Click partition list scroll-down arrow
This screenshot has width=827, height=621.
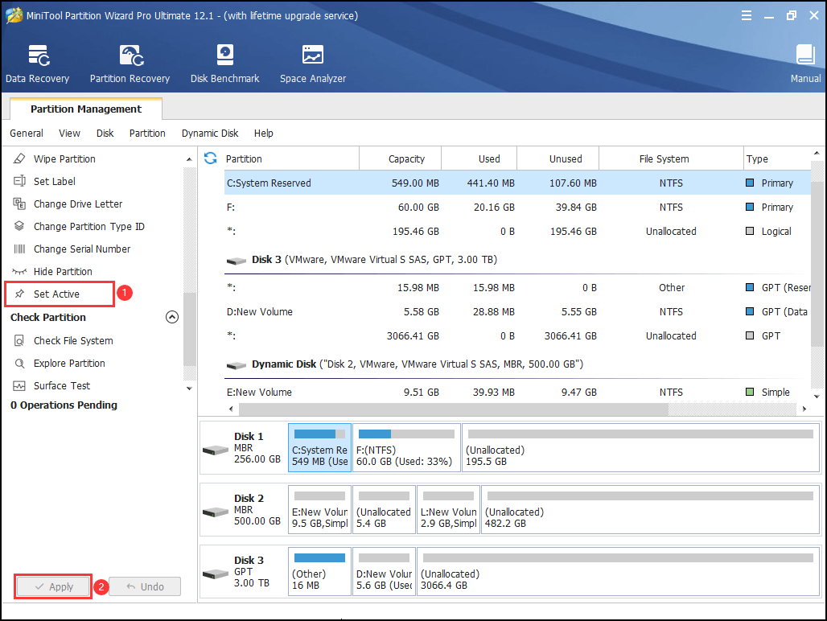click(817, 397)
